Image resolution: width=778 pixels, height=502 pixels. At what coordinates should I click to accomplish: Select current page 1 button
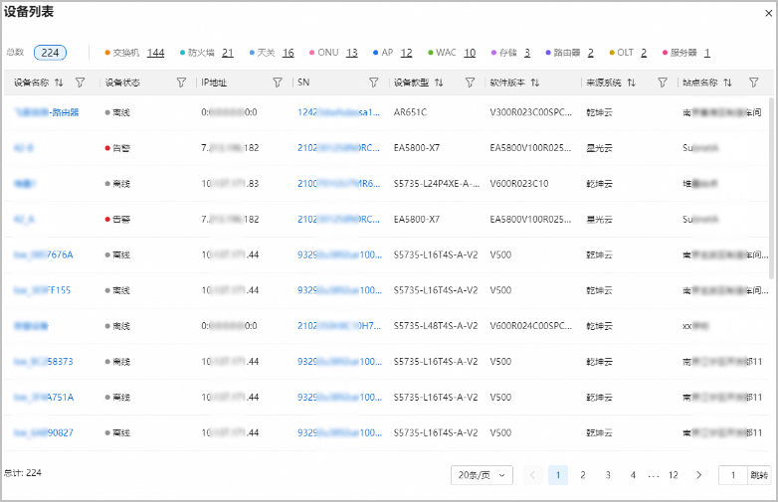[x=558, y=475]
